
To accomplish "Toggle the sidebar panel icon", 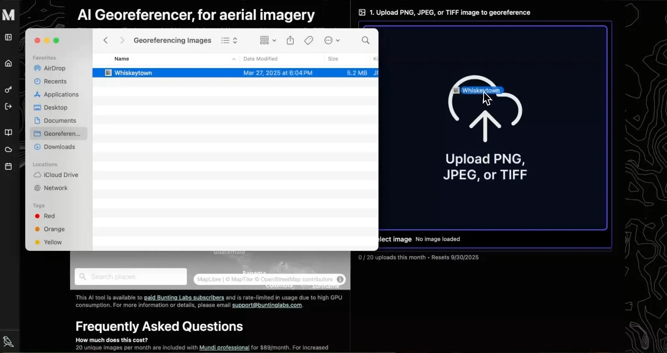I will coord(8,37).
